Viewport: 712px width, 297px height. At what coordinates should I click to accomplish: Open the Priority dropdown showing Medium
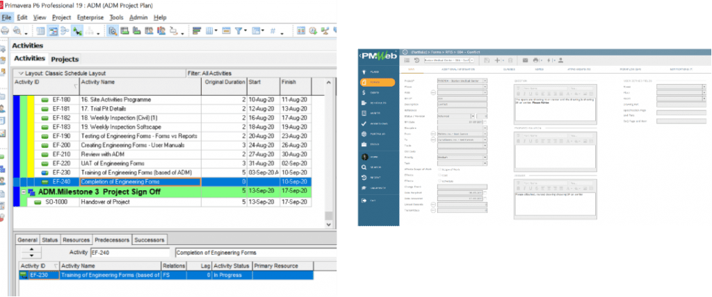click(x=485, y=157)
